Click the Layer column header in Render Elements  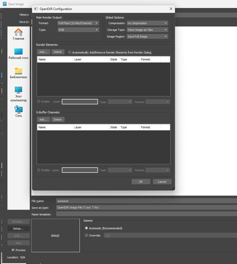[91, 59]
